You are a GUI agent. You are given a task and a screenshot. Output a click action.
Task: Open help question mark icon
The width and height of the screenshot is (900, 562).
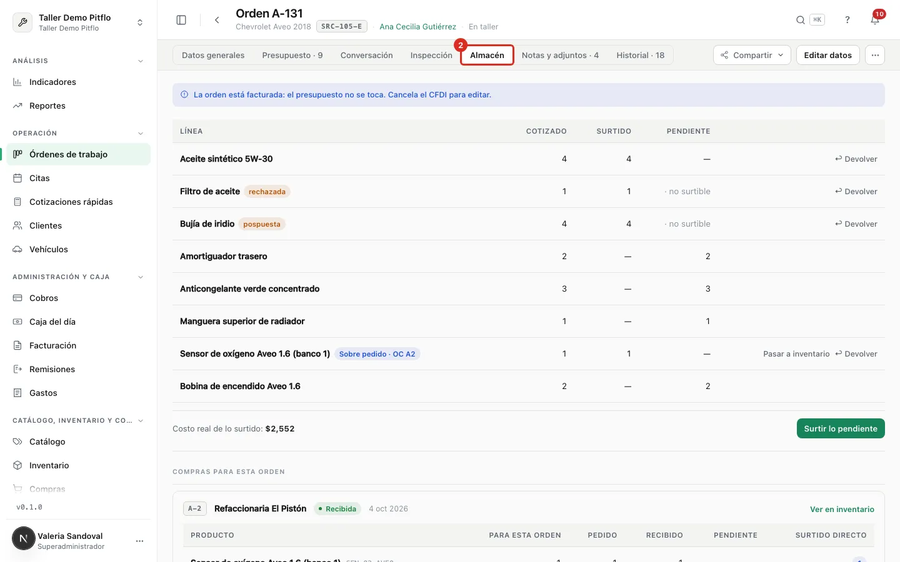(x=847, y=20)
